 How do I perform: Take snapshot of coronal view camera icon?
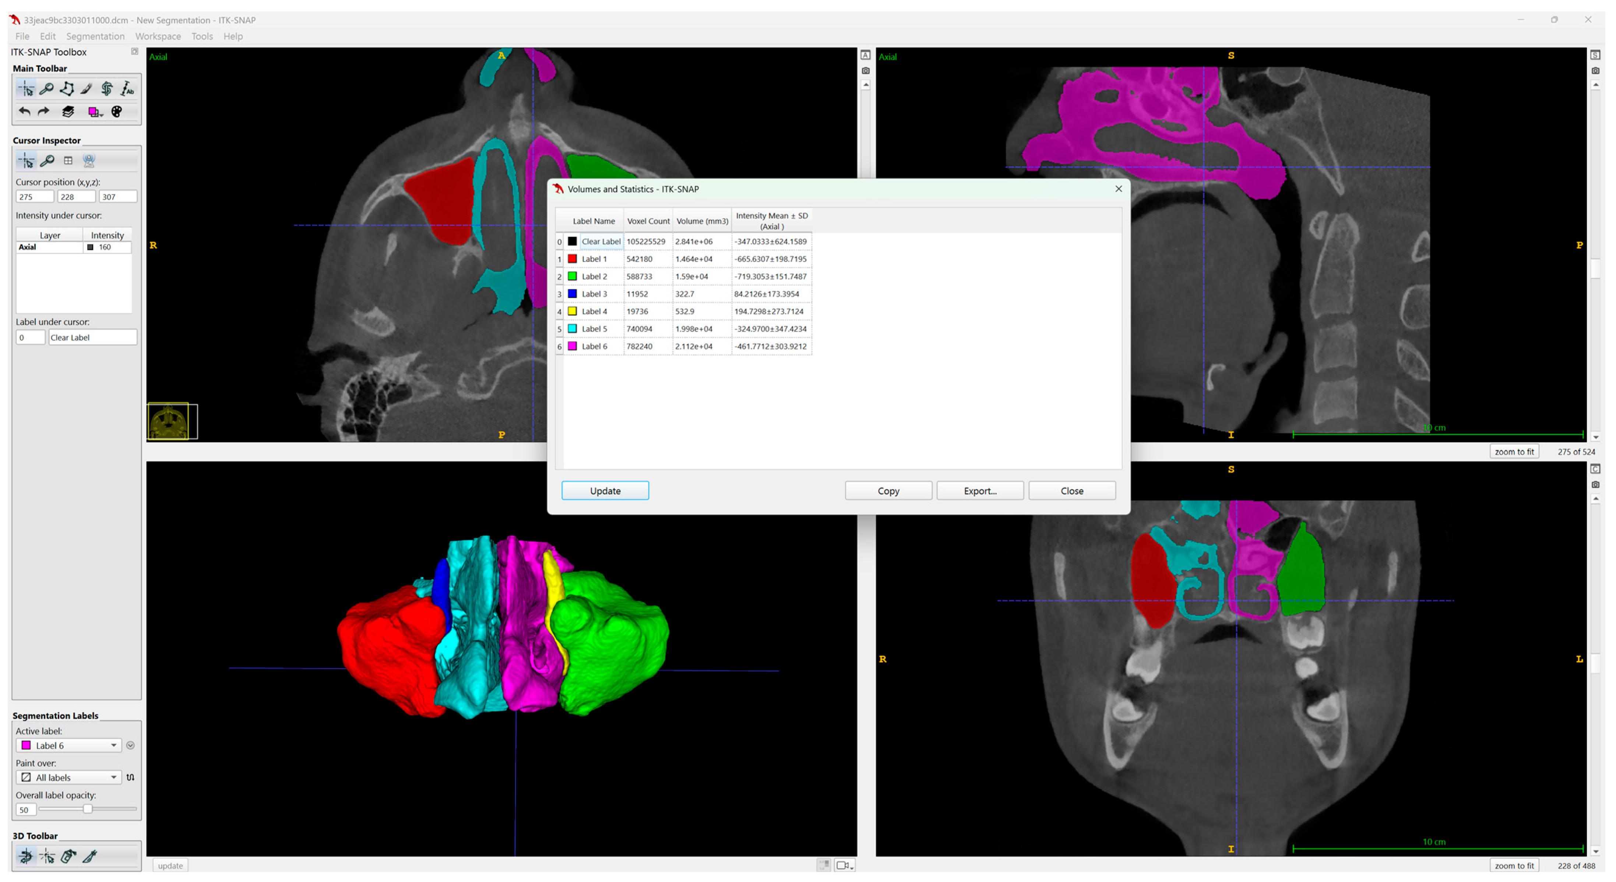click(1596, 485)
